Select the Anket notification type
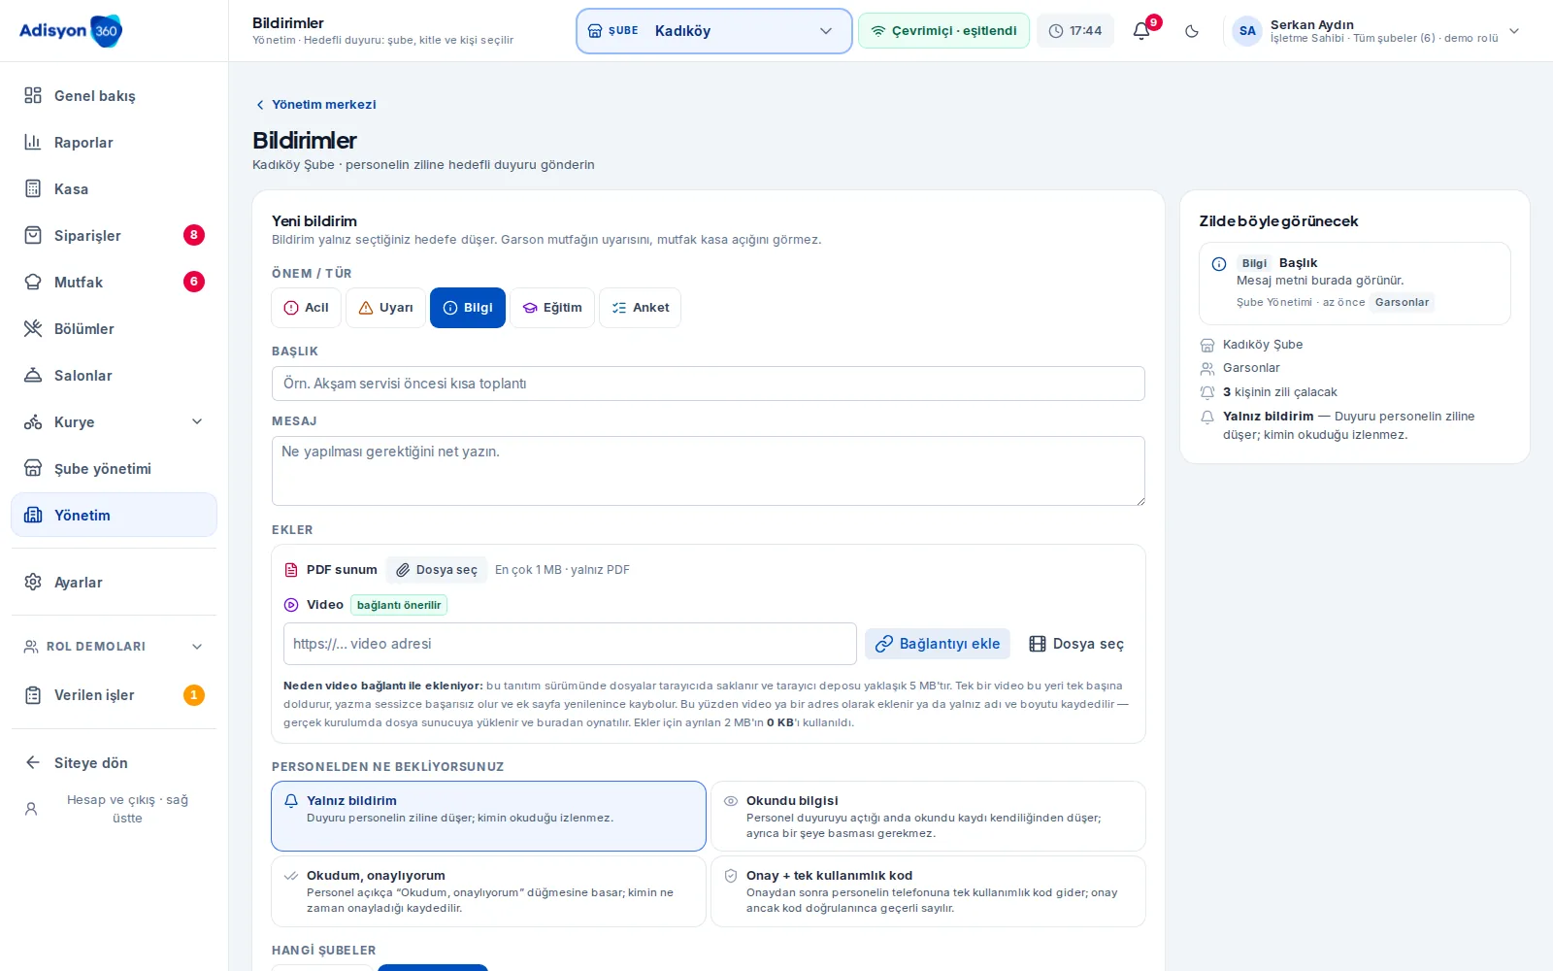Screen dimensions: 1553x971 pyautogui.click(x=641, y=308)
